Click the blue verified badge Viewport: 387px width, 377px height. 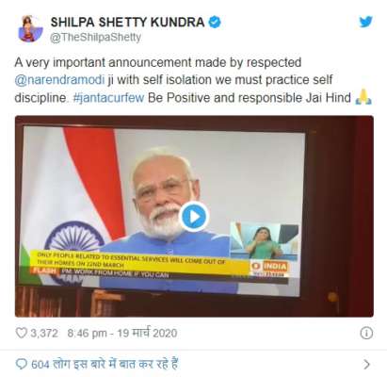click(215, 22)
